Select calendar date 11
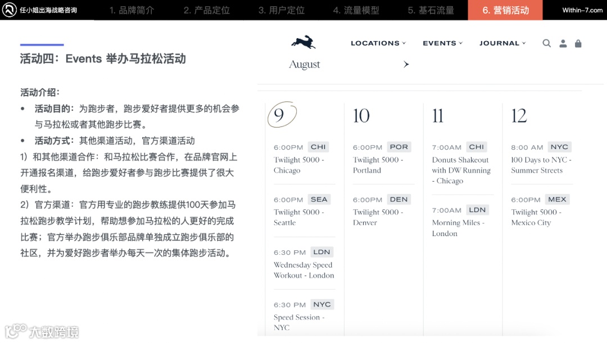607x343 pixels. [x=437, y=116]
